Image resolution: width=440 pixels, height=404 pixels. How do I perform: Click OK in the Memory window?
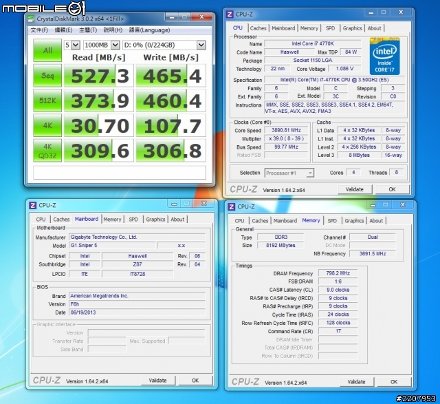(x=394, y=382)
